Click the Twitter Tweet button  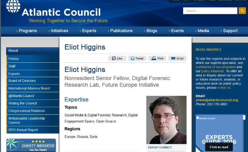[x=137, y=58]
